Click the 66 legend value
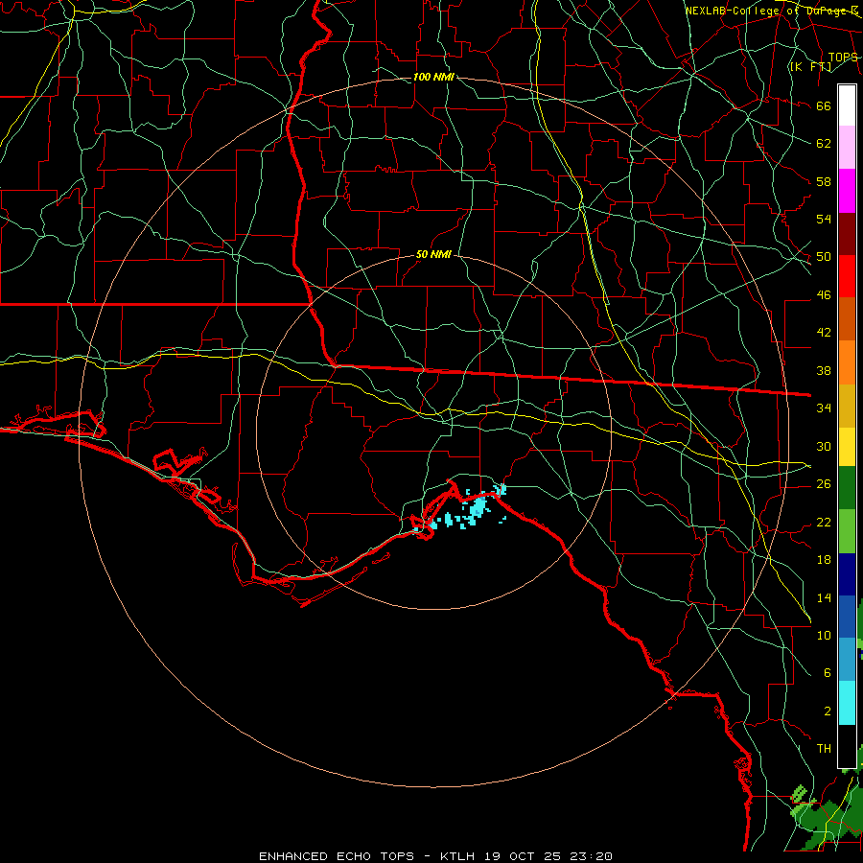The height and width of the screenshot is (863, 863). click(824, 106)
